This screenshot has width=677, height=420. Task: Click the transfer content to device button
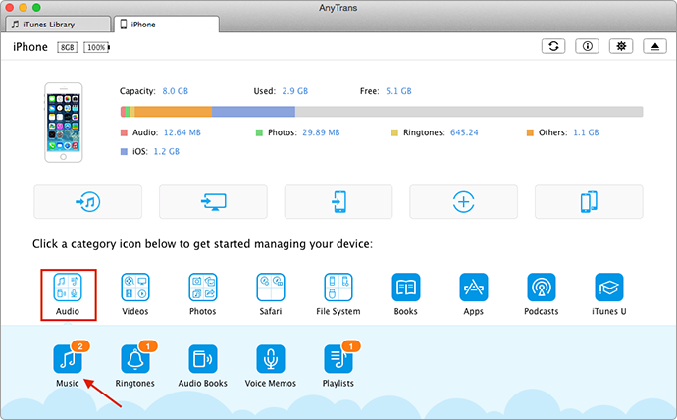pyautogui.click(x=338, y=201)
